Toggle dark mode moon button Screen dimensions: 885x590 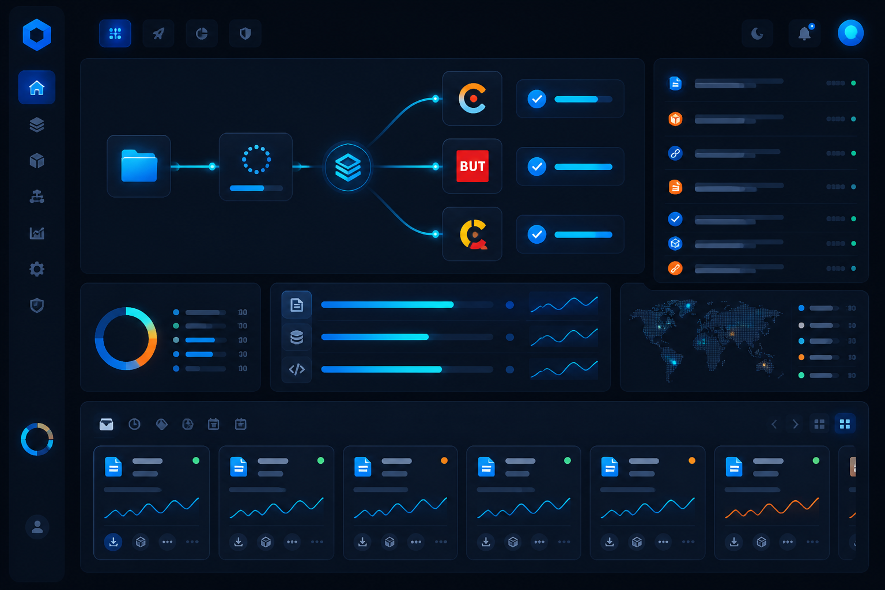[757, 33]
